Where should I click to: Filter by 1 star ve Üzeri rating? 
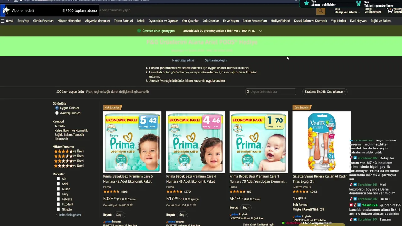(69, 166)
